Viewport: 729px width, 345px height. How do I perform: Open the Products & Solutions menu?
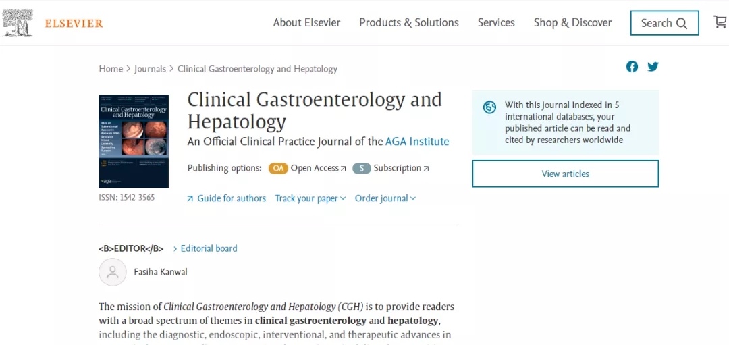pos(408,22)
